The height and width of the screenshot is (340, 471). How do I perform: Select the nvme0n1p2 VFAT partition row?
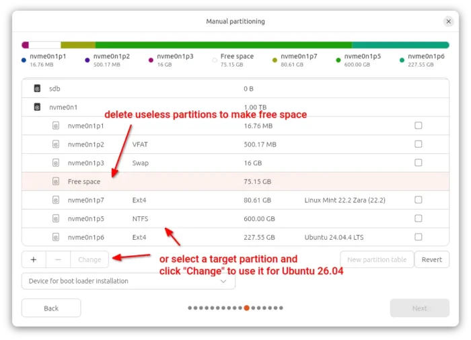pyautogui.click(x=202, y=144)
